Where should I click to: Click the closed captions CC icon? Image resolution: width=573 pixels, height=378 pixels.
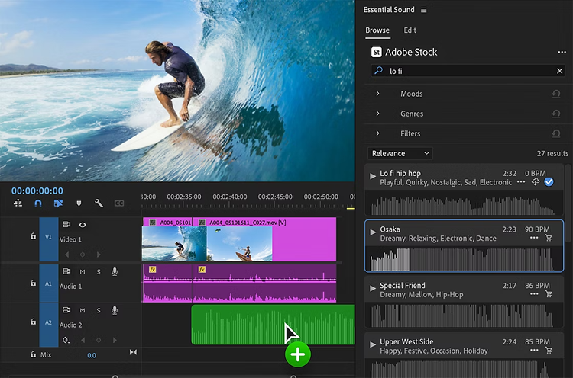[x=119, y=203]
